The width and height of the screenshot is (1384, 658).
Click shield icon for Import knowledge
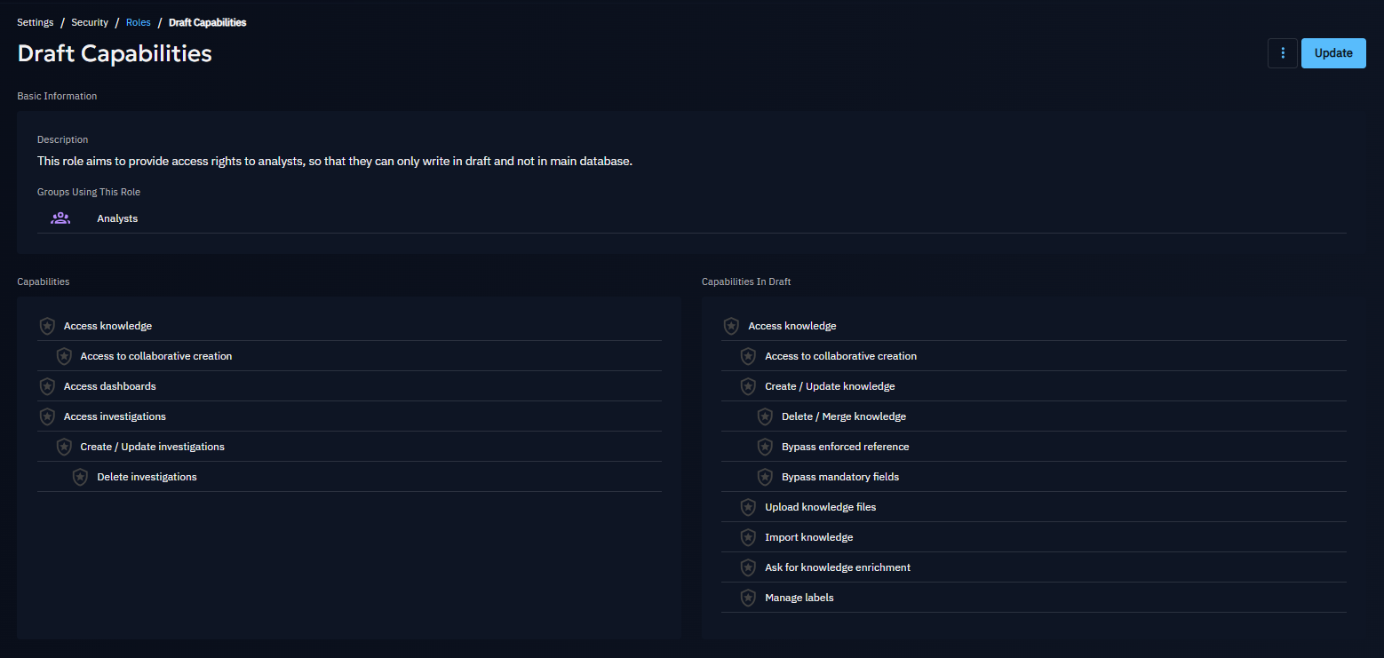749,537
